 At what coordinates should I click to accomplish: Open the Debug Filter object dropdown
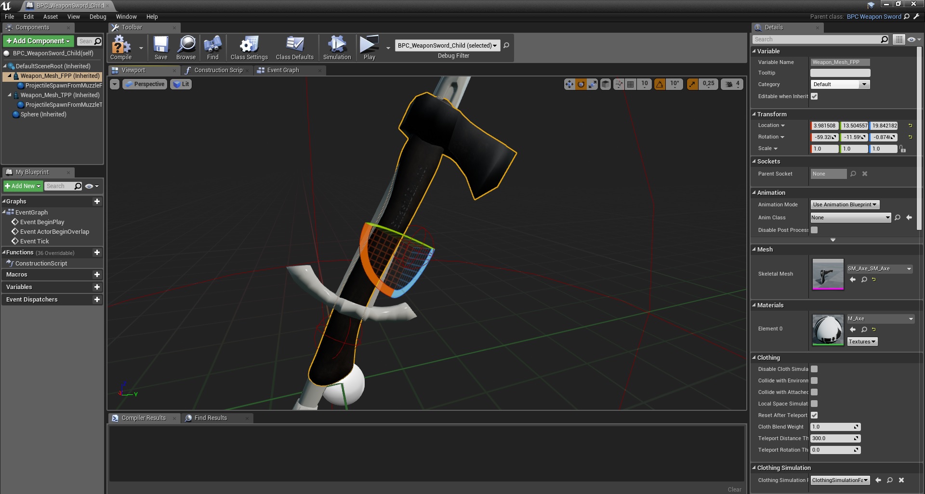pyautogui.click(x=447, y=46)
